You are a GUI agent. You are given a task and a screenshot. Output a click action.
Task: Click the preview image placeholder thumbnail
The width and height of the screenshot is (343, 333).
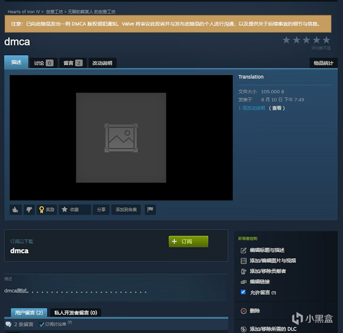pos(121,138)
